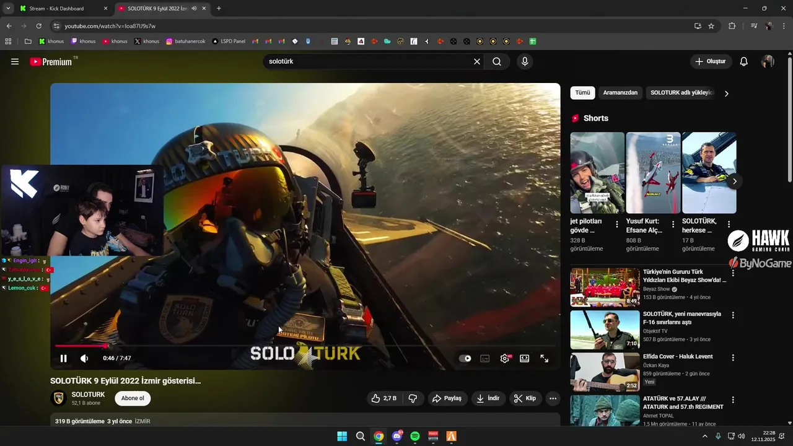Toggle autoplay switch in player
The width and height of the screenshot is (793, 446).
[465, 358]
